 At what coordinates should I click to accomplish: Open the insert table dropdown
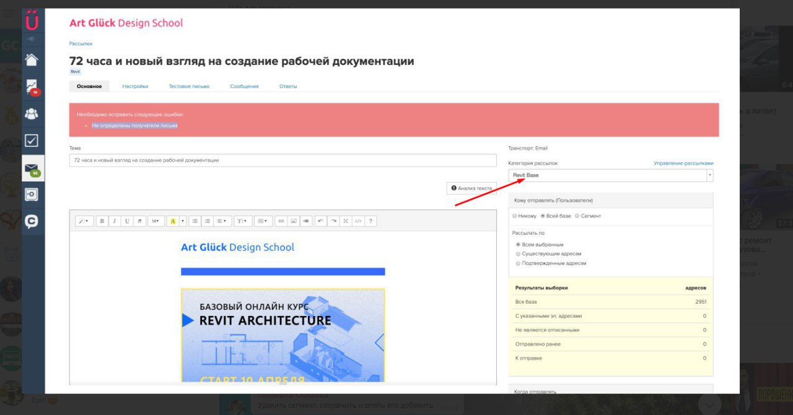263,221
